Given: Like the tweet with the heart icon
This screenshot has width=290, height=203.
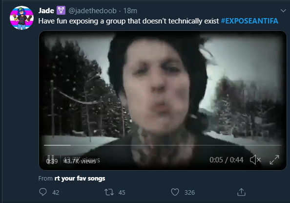Looking at the screenshot, I should click(175, 192).
